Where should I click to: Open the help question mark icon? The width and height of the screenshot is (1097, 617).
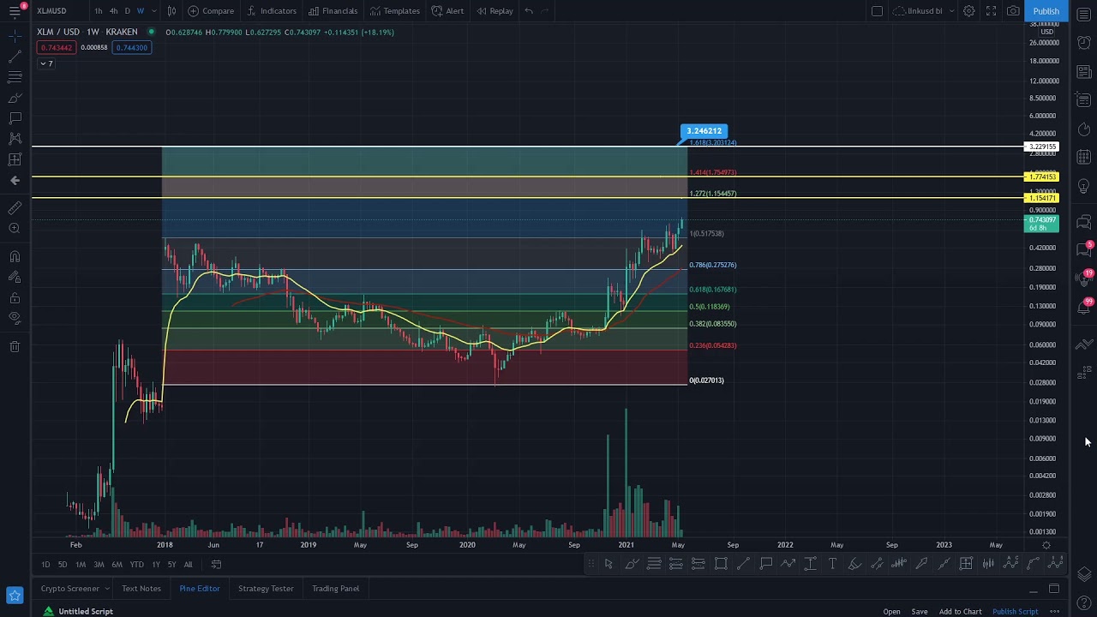coord(1084,604)
